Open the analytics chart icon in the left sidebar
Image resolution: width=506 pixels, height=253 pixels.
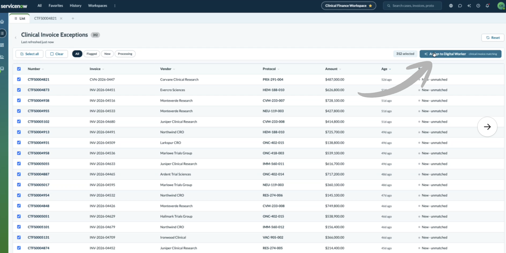tap(2, 57)
